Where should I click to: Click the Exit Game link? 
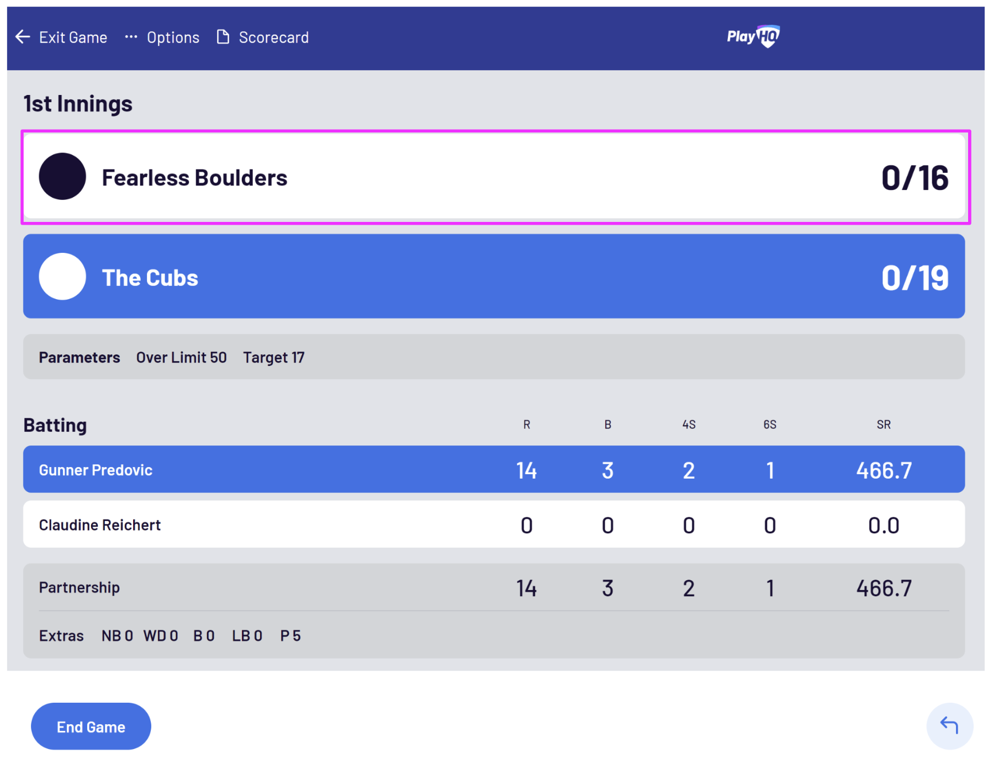click(x=73, y=38)
